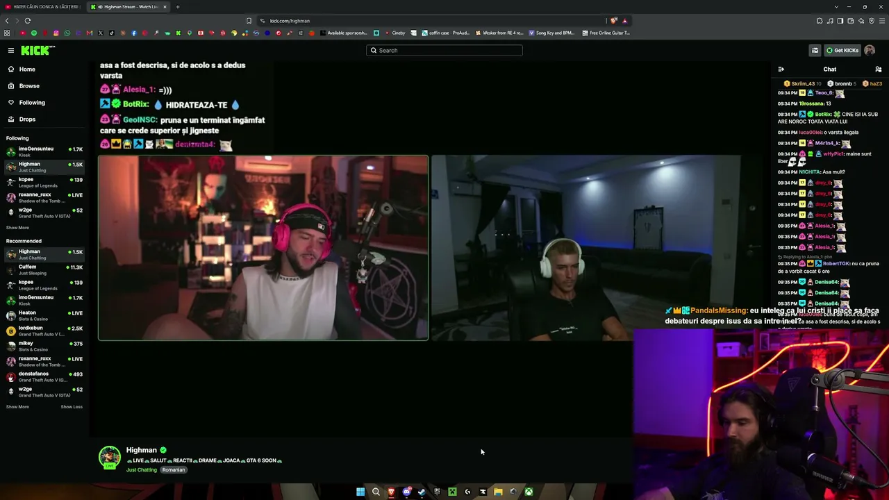This screenshot has height=500, width=889.
Task: Click Skrlim_43 in chat top gifters
Action: 802,83
